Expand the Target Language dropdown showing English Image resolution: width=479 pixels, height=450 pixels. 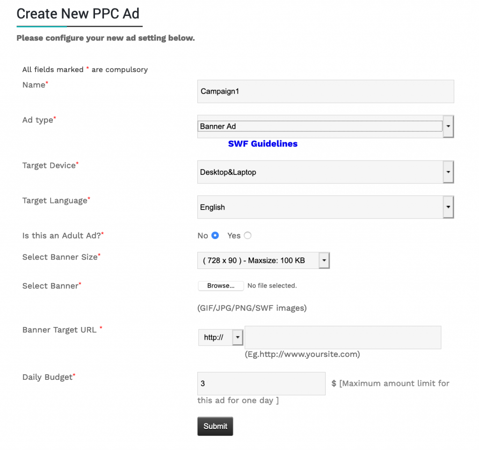click(x=326, y=207)
